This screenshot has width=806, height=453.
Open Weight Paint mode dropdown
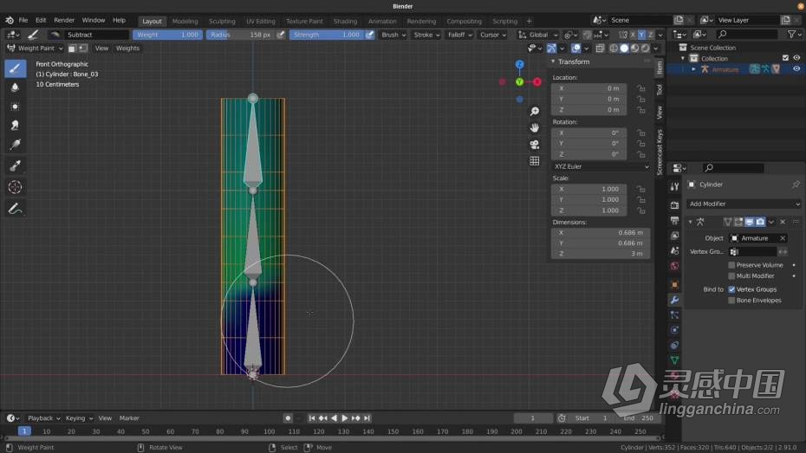click(35, 48)
